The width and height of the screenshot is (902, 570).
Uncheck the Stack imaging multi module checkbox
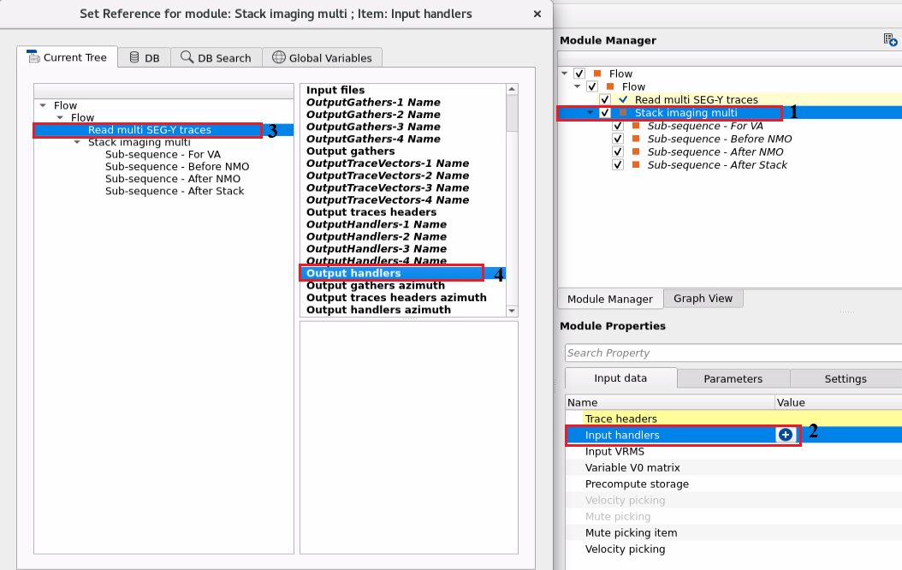point(605,113)
